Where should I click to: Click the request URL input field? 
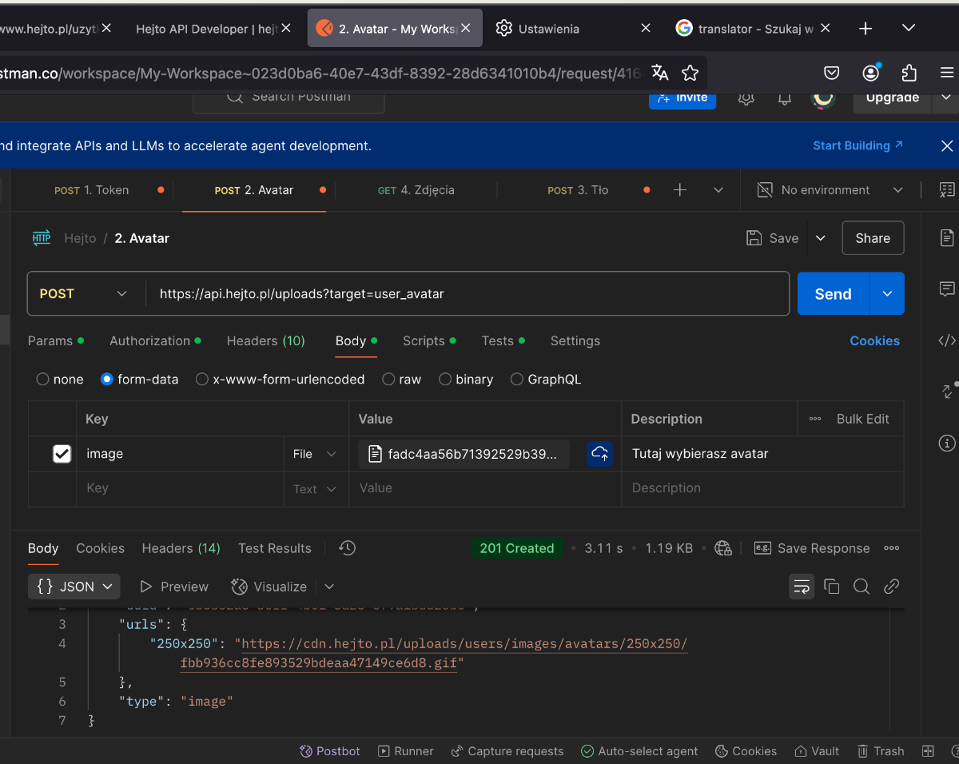468,294
